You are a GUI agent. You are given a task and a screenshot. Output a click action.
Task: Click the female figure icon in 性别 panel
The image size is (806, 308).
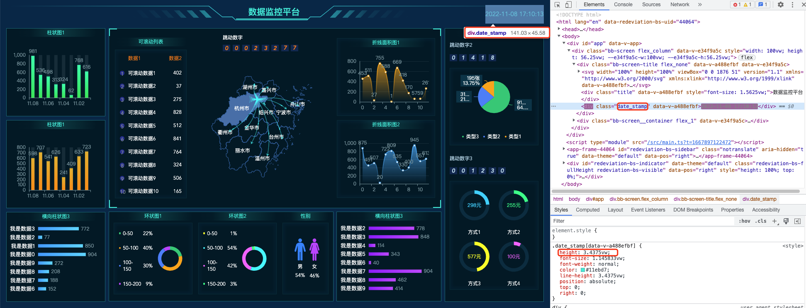click(x=314, y=249)
